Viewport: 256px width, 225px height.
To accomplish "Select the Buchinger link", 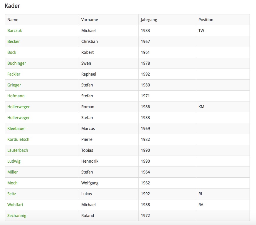I will (16, 63).
